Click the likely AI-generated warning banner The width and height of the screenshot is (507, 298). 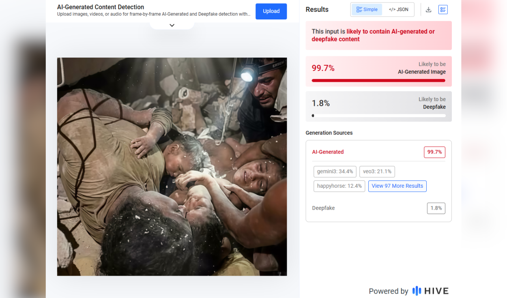(378, 35)
